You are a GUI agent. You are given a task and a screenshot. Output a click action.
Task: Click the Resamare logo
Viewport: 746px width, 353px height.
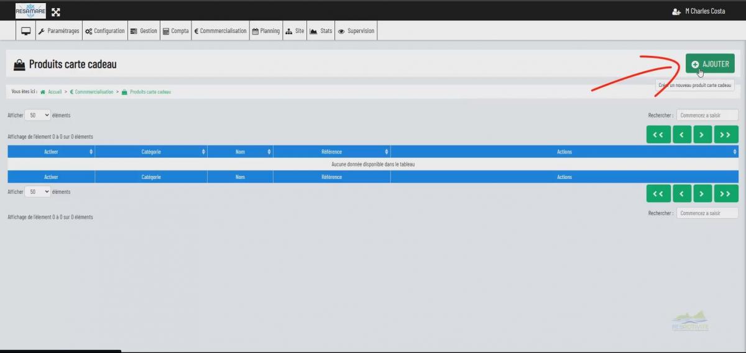(30, 11)
